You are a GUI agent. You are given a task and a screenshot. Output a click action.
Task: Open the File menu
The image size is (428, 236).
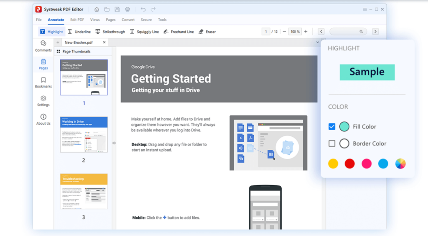(39, 20)
